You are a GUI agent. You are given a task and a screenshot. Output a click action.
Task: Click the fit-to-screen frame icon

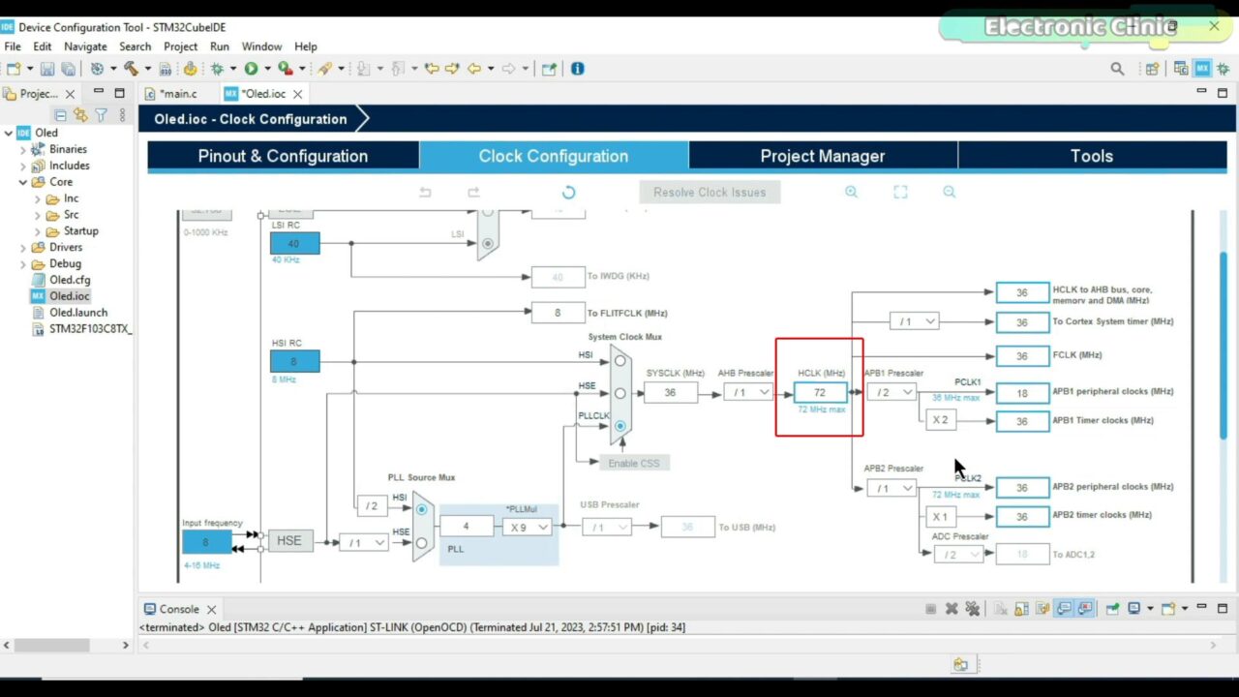(900, 192)
